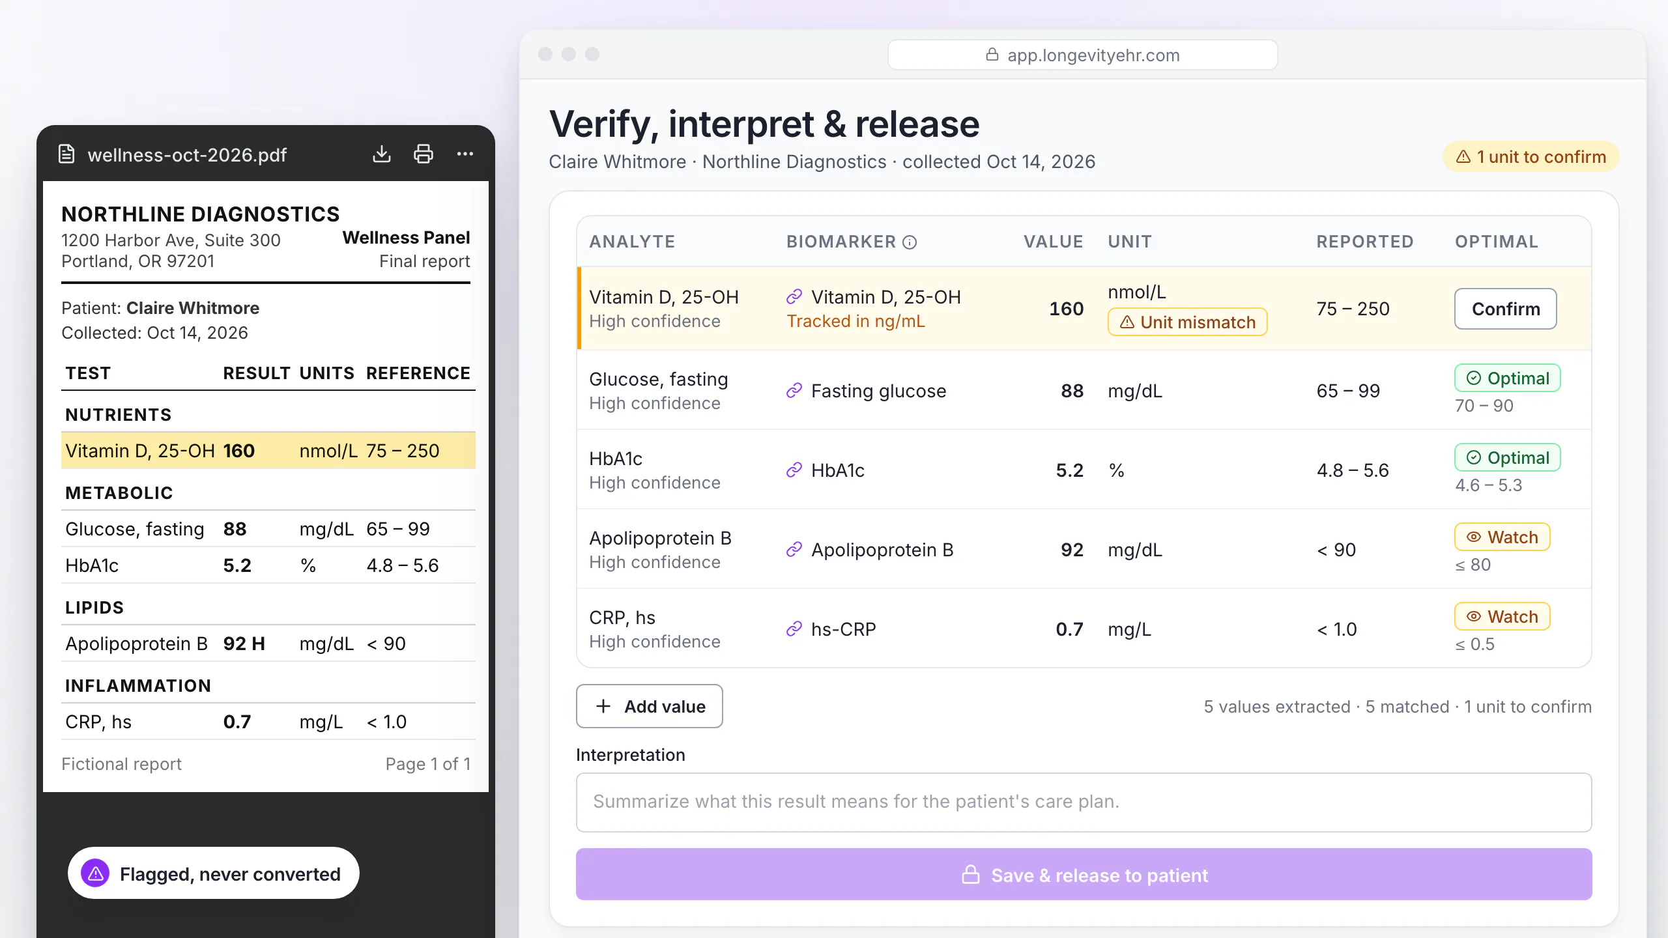Click the value 160 in table
This screenshot has height=938, width=1668.
(x=1066, y=309)
